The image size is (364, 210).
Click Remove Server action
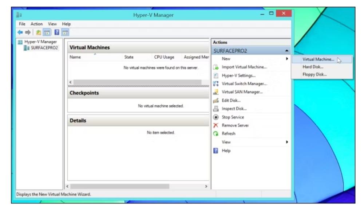click(x=235, y=125)
